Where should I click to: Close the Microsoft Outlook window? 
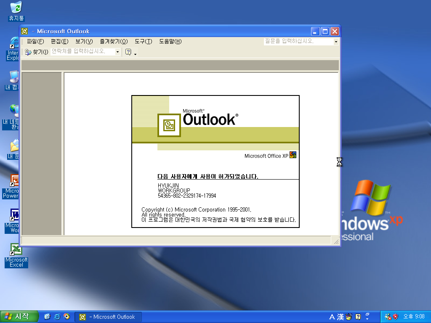tap(335, 31)
